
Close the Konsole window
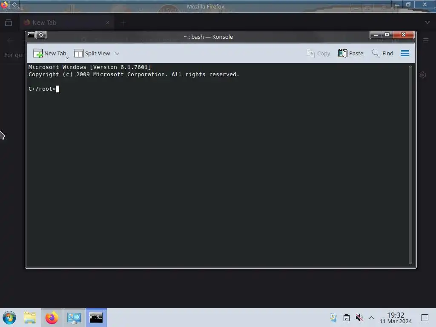(404, 35)
